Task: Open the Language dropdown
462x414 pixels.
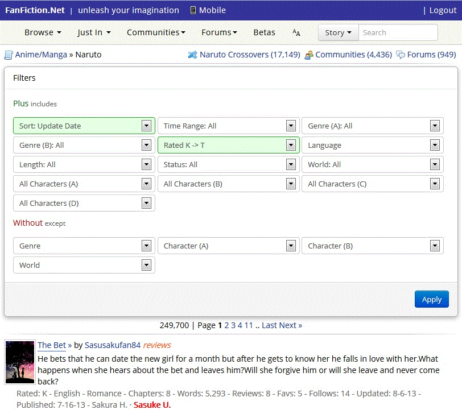Action: coord(373,145)
